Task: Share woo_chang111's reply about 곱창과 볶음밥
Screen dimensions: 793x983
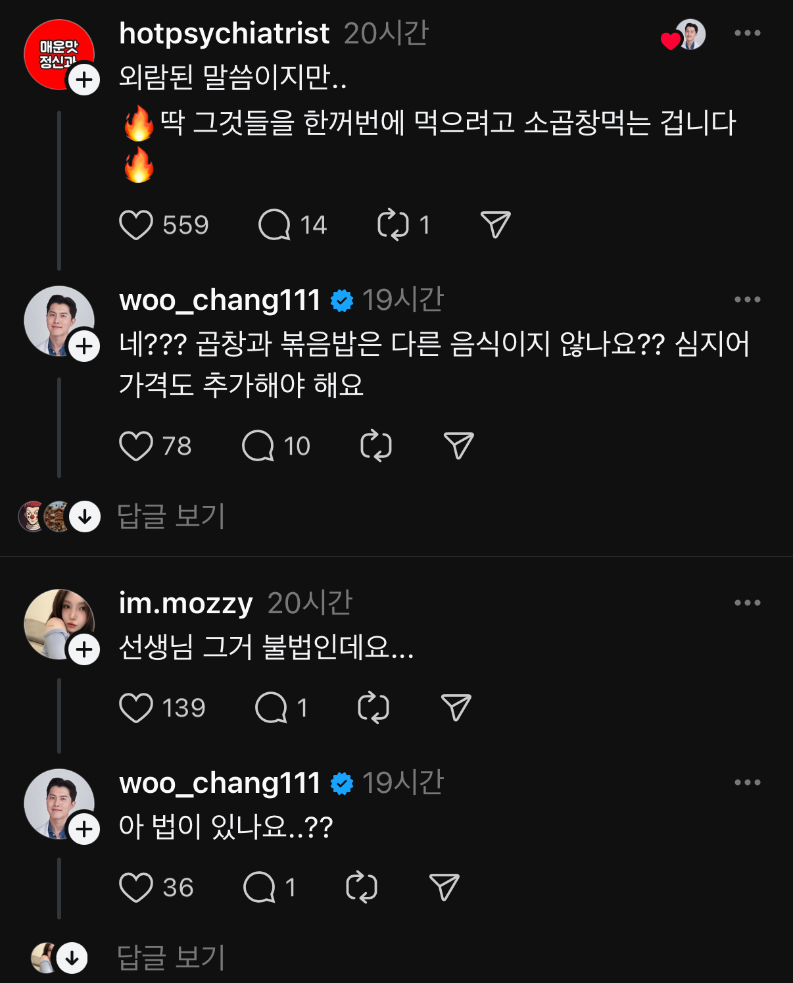Action: [x=458, y=446]
